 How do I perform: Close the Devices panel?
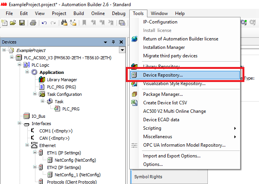[x=120, y=42]
